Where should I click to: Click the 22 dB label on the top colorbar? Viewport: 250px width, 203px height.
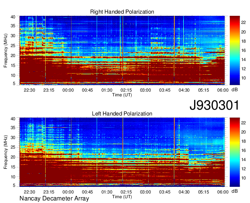[243, 22]
